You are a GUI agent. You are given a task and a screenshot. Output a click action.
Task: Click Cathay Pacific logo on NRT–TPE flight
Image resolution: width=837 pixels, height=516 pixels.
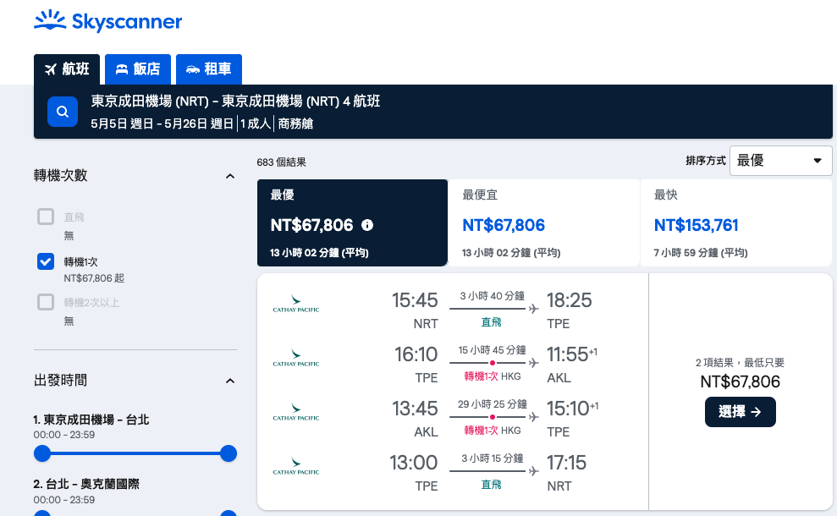point(295,305)
